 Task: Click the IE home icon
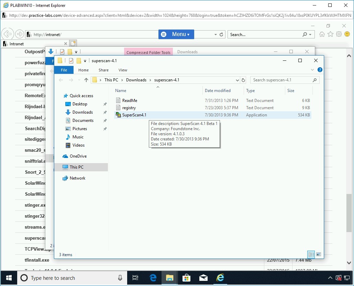coord(322,34)
